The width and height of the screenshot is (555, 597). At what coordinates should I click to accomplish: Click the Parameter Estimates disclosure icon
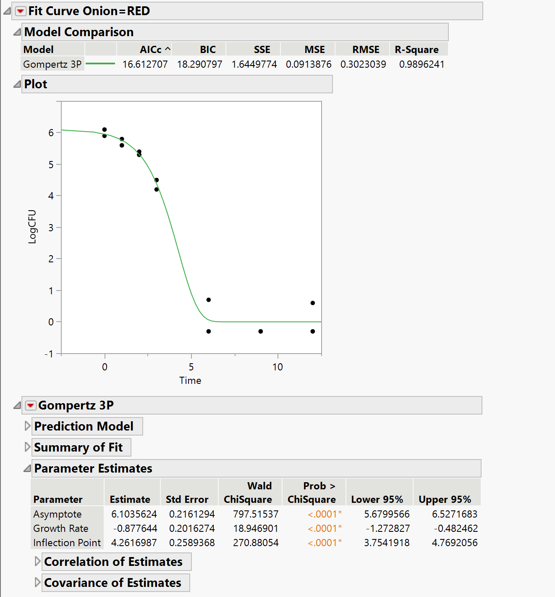[27, 468]
